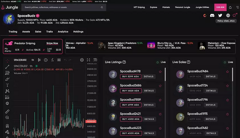This screenshot has height=138, width=240.
Task: Open details for SpaceBud2421 listing
Action: 149,119
